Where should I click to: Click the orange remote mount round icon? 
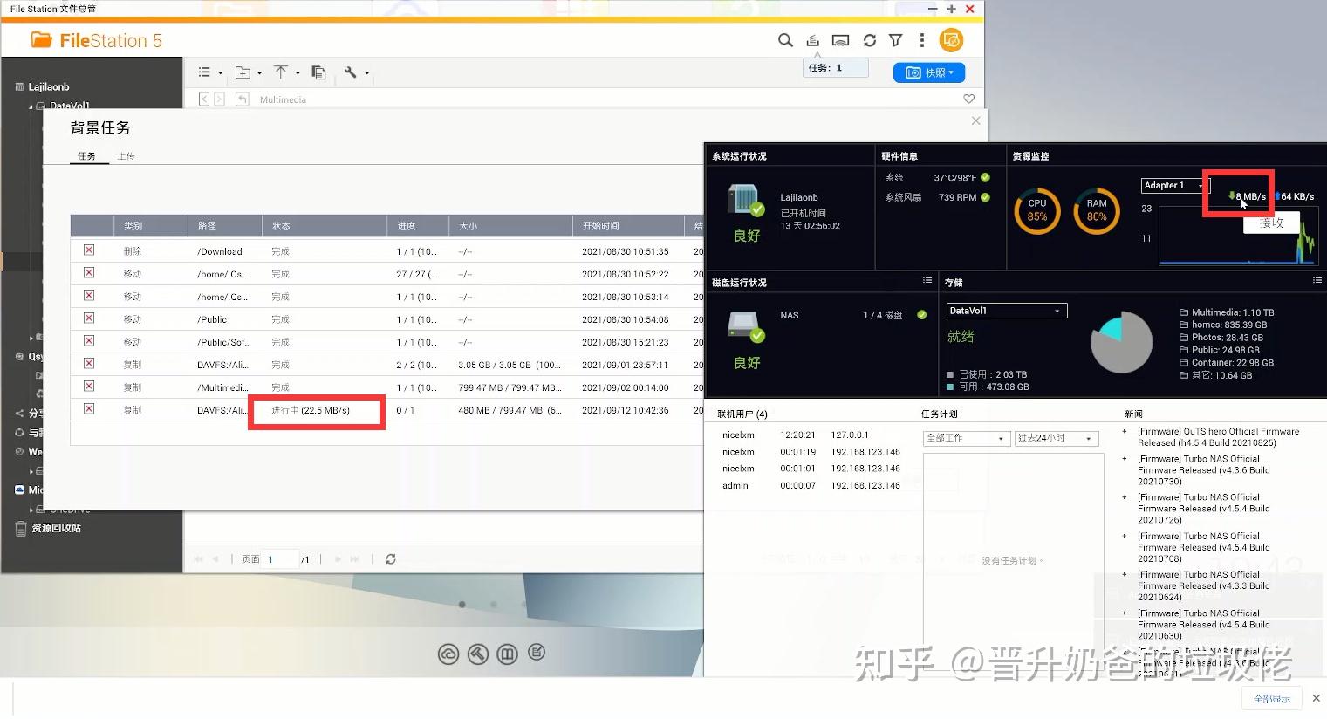pos(951,40)
